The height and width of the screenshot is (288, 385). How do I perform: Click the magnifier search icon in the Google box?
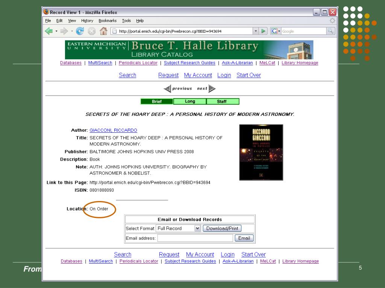pyautogui.click(x=330, y=31)
